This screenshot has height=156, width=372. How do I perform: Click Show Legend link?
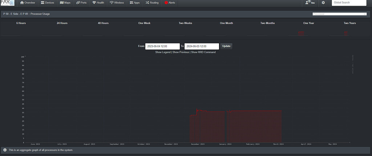click(163, 52)
